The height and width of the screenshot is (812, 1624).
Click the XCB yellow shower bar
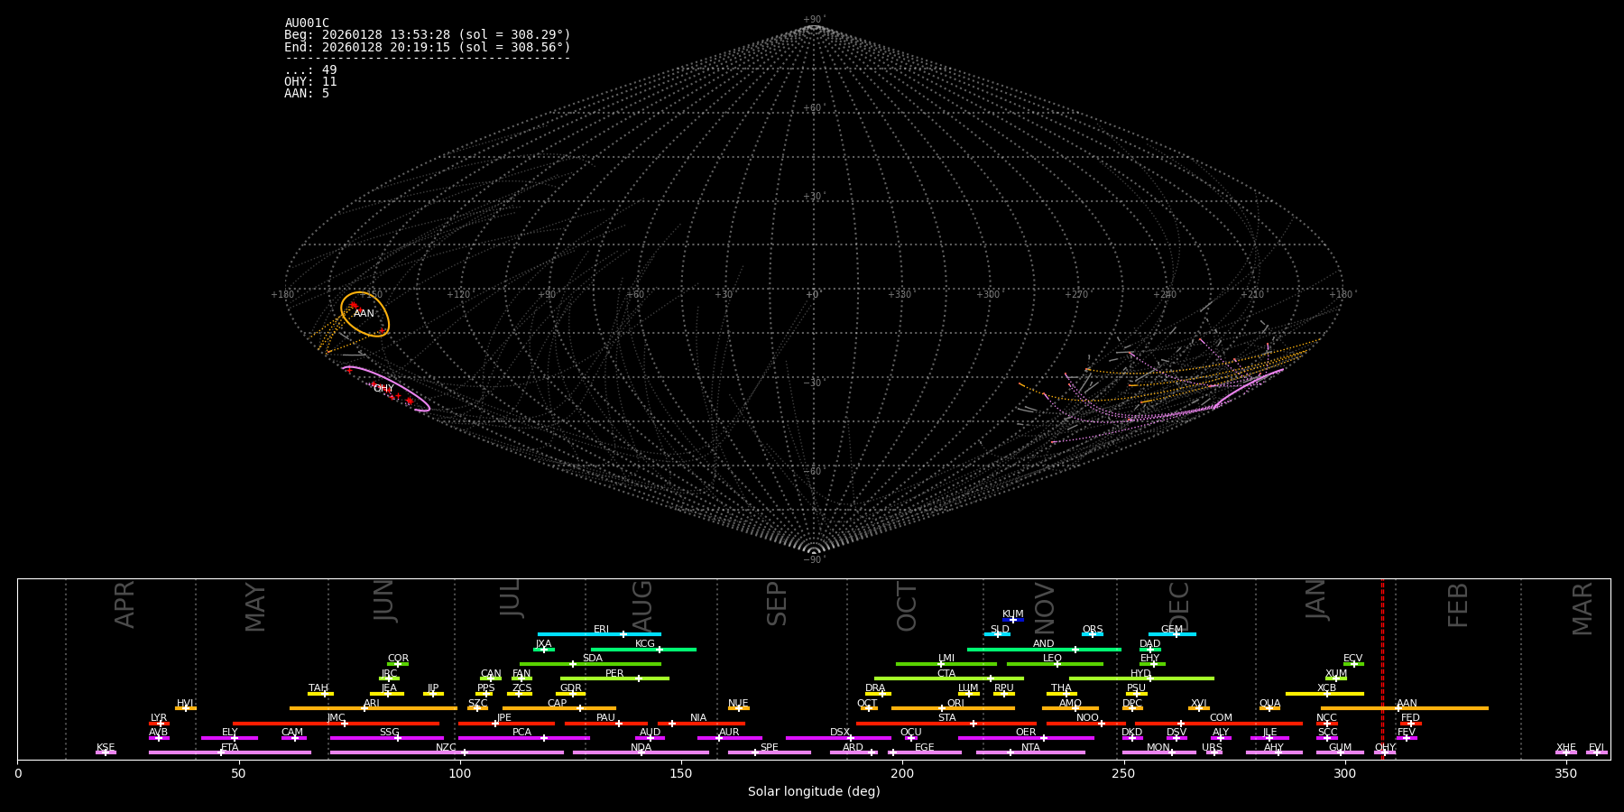point(1324,694)
